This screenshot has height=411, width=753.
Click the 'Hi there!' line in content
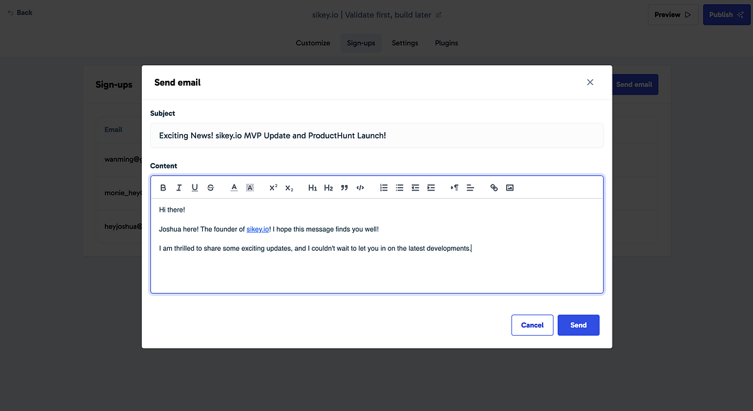click(x=172, y=210)
